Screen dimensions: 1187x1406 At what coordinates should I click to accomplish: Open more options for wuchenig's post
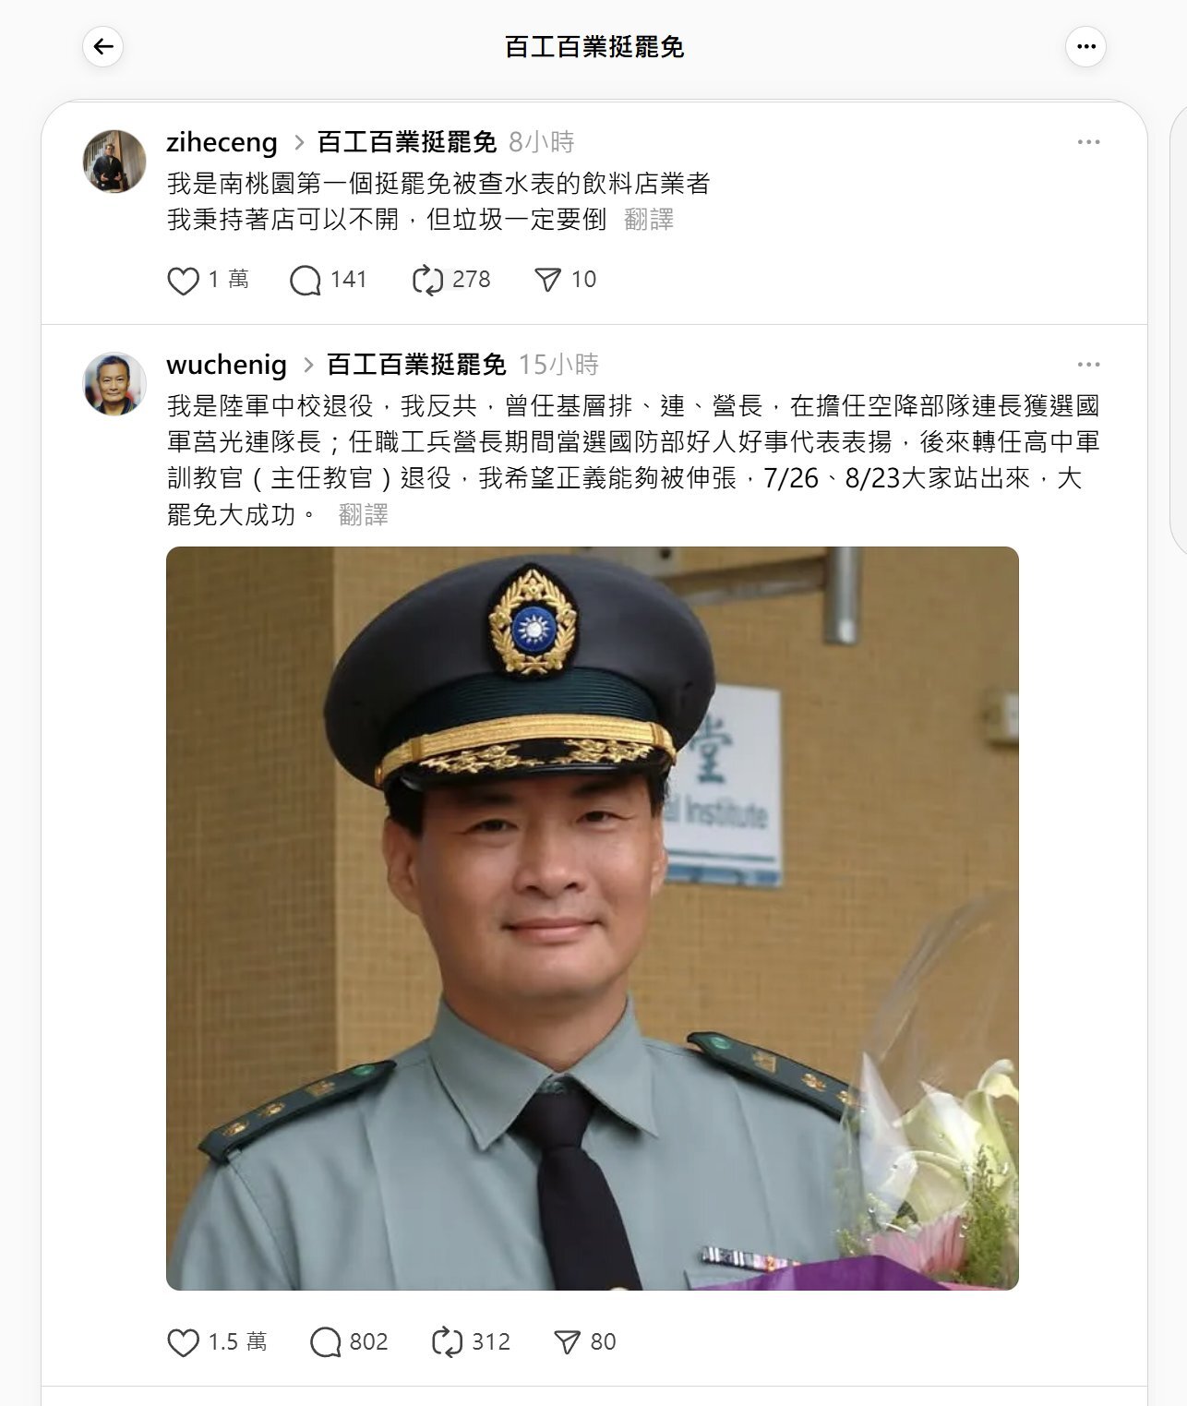click(1088, 365)
